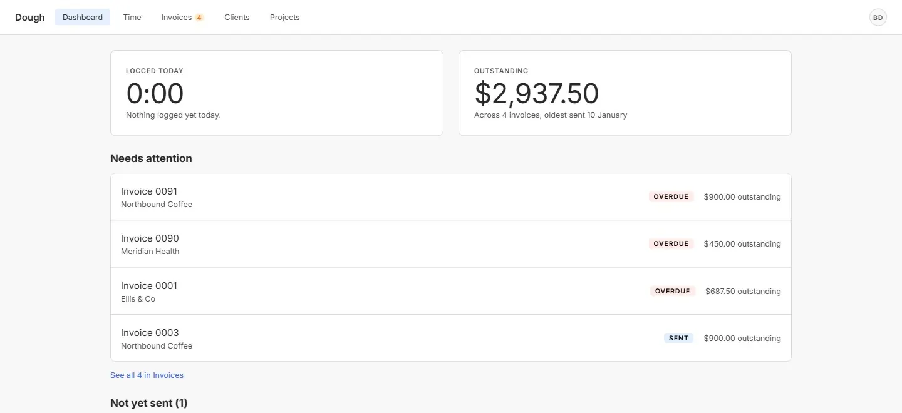Switch to the Dashboard tab
The width and height of the screenshot is (902, 413).
pos(83,18)
